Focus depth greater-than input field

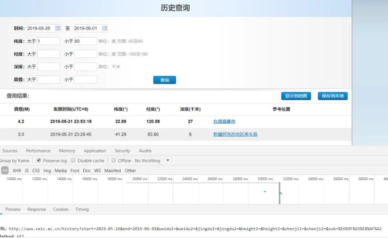click(48, 67)
